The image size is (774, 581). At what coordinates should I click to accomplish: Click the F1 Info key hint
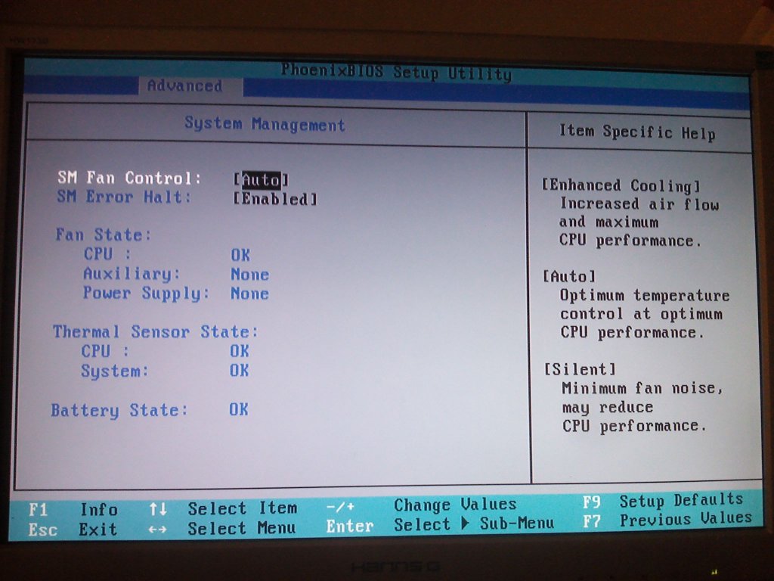(73, 509)
